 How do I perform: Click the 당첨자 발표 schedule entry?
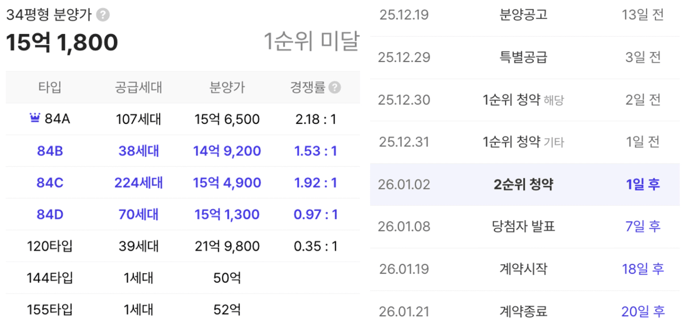(523, 227)
